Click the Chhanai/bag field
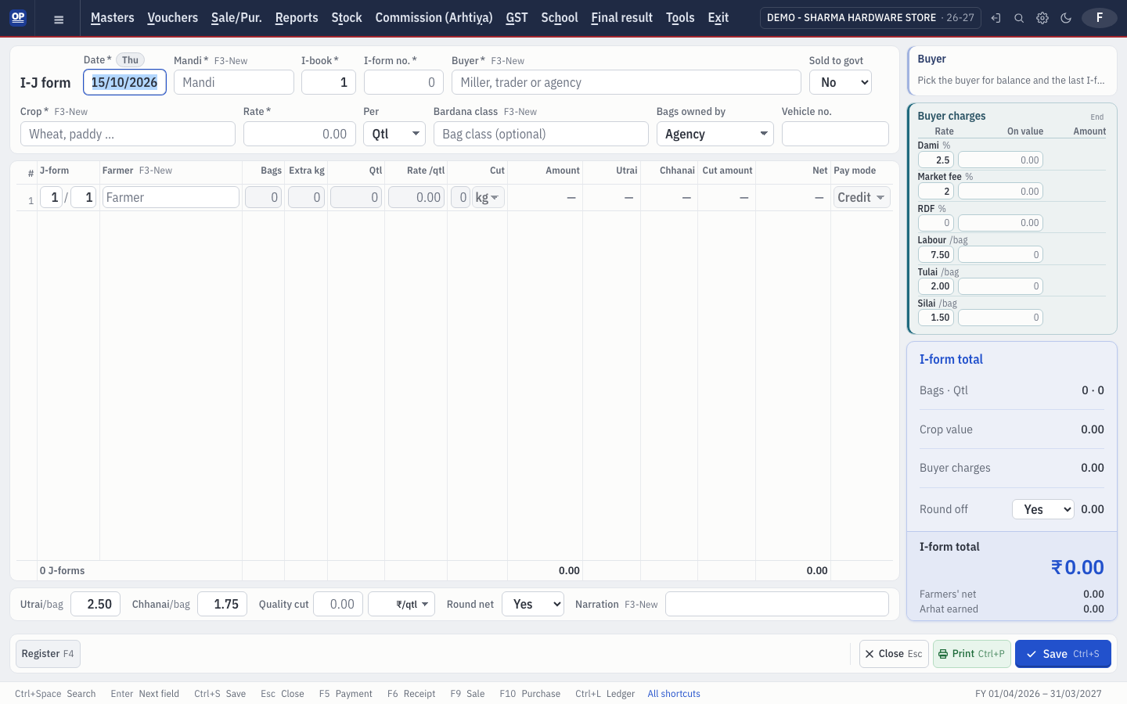This screenshot has width=1127, height=704. point(222,604)
